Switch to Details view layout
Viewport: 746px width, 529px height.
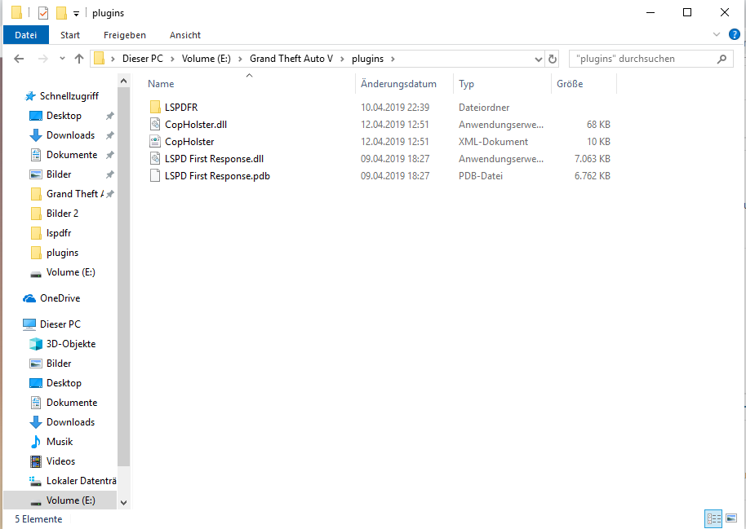point(713,518)
